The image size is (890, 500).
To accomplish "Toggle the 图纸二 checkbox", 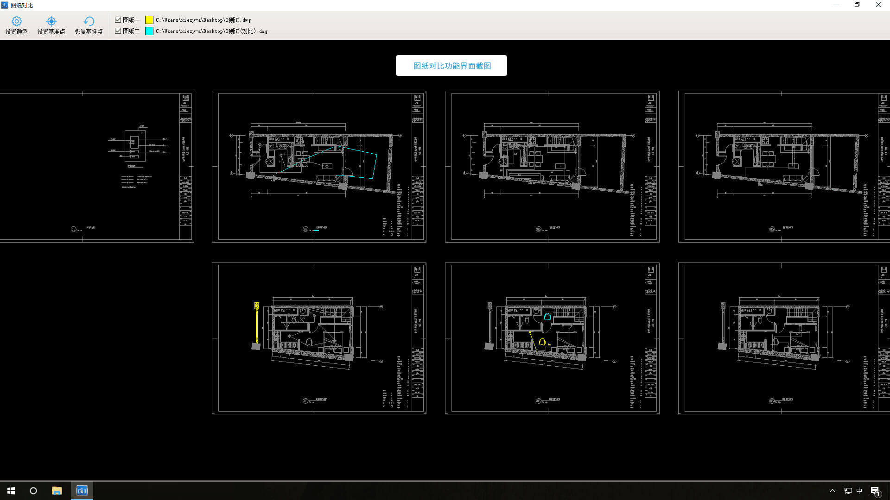I will 118,31.
